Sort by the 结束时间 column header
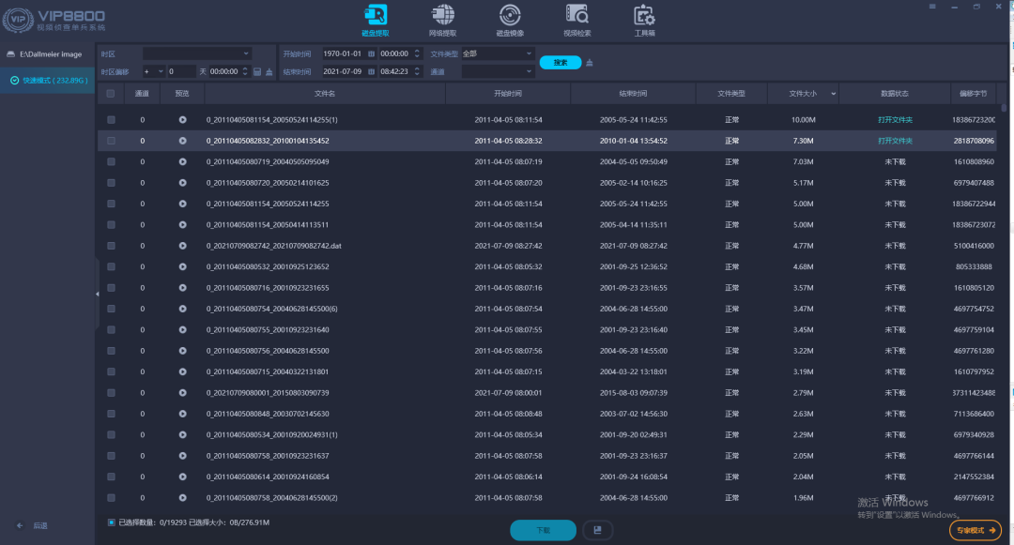This screenshot has height=545, width=1014. (633, 94)
